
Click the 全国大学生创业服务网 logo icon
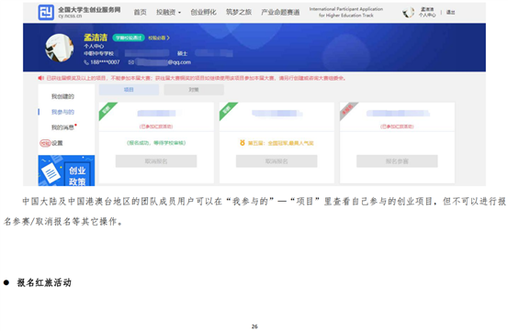tap(46, 12)
